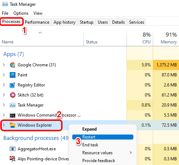Click the Skitch app icon
The height and width of the screenshot is (165, 179).
coord(13,95)
